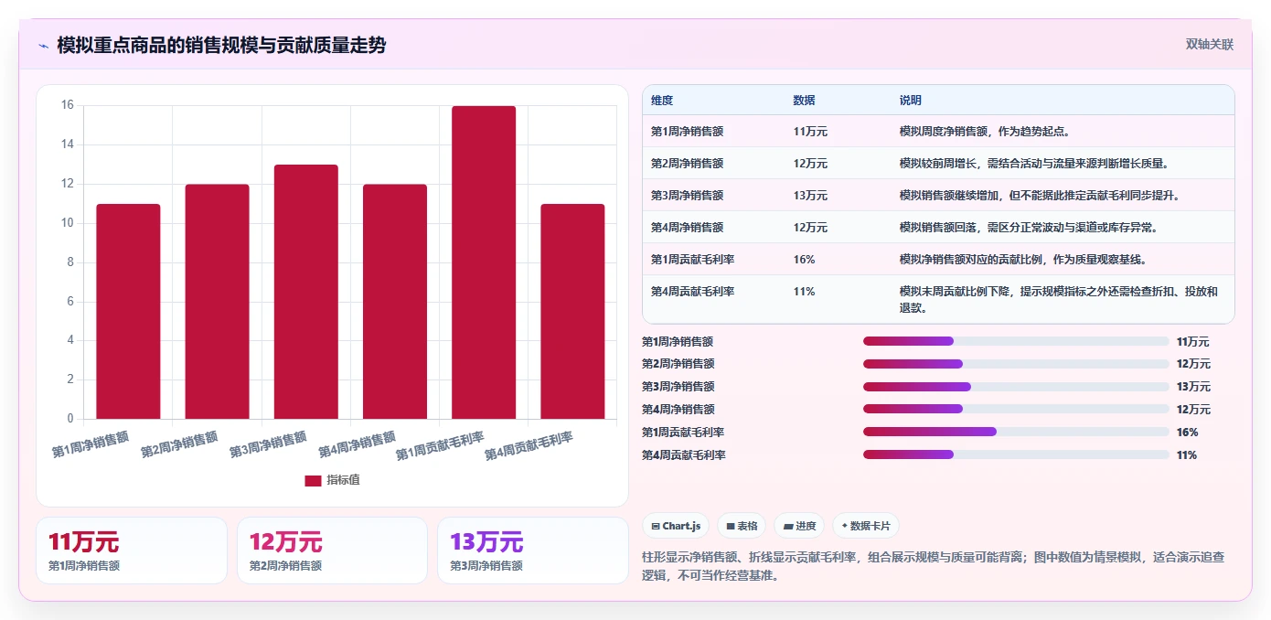Select the title 模拟重点商品的销售规模与贡献质量走势
The width and height of the screenshot is (1271, 620).
click(221, 45)
